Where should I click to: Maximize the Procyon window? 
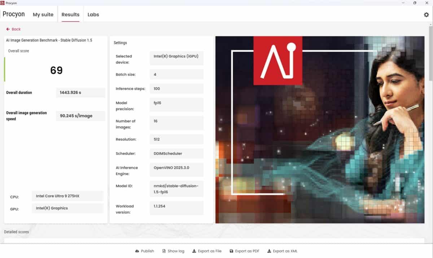coord(415,3)
